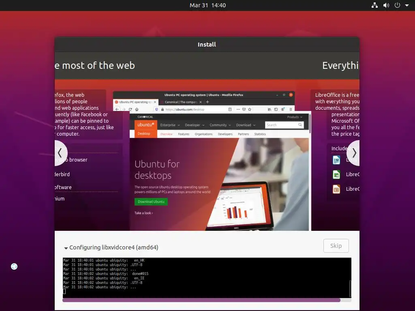Open the Community menu on Ubuntu site

pyautogui.click(x=220, y=125)
